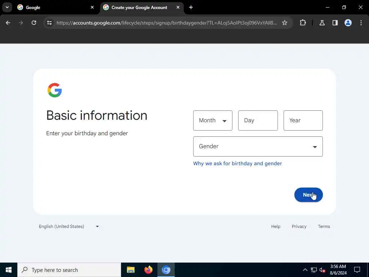The width and height of the screenshot is (369, 277).
Task: Open File Explorer from the taskbar
Action: (130, 270)
